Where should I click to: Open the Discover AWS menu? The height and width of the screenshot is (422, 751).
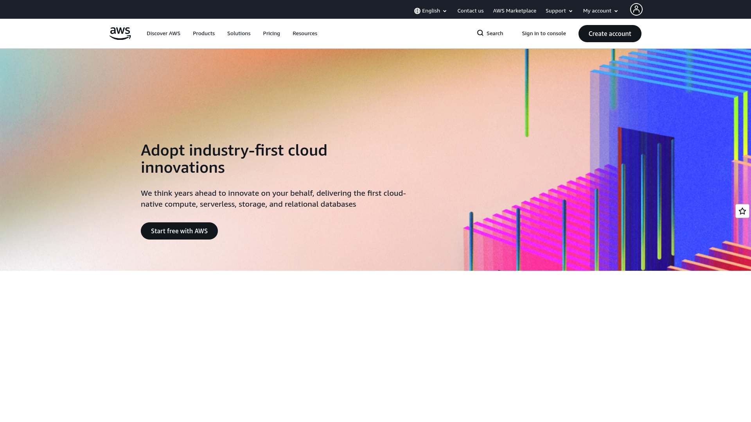pyautogui.click(x=163, y=34)
